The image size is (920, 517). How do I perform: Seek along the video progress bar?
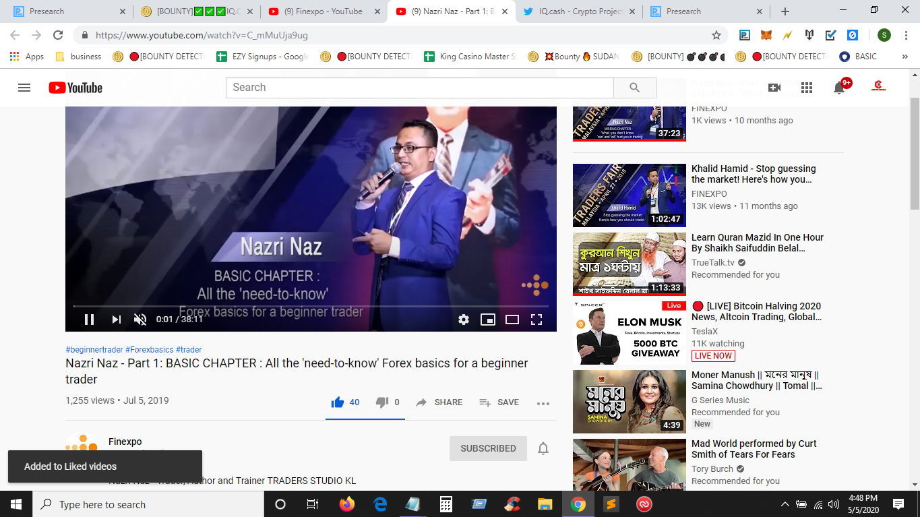[x=311, y=306]
